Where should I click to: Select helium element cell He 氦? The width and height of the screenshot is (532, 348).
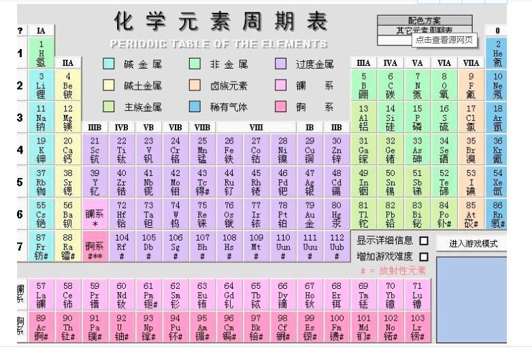click(497, 53)
